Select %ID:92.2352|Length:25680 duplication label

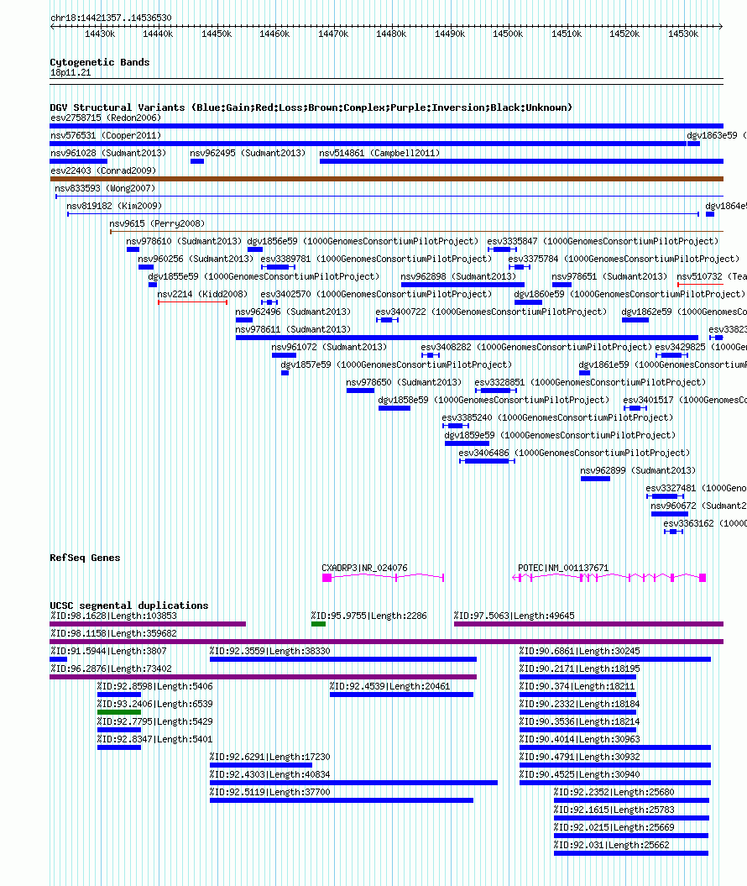(614, 792)
